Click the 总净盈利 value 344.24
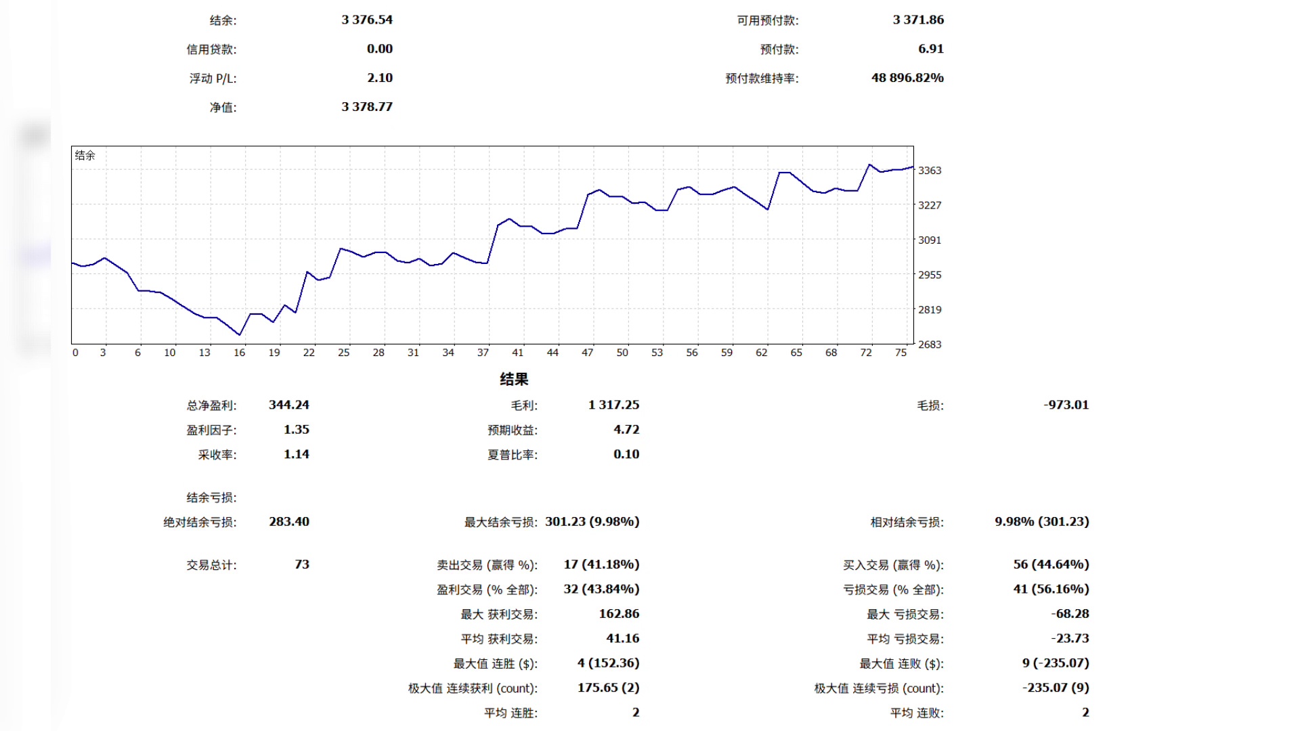This screenshot has width=1300, height=731. 289,405
